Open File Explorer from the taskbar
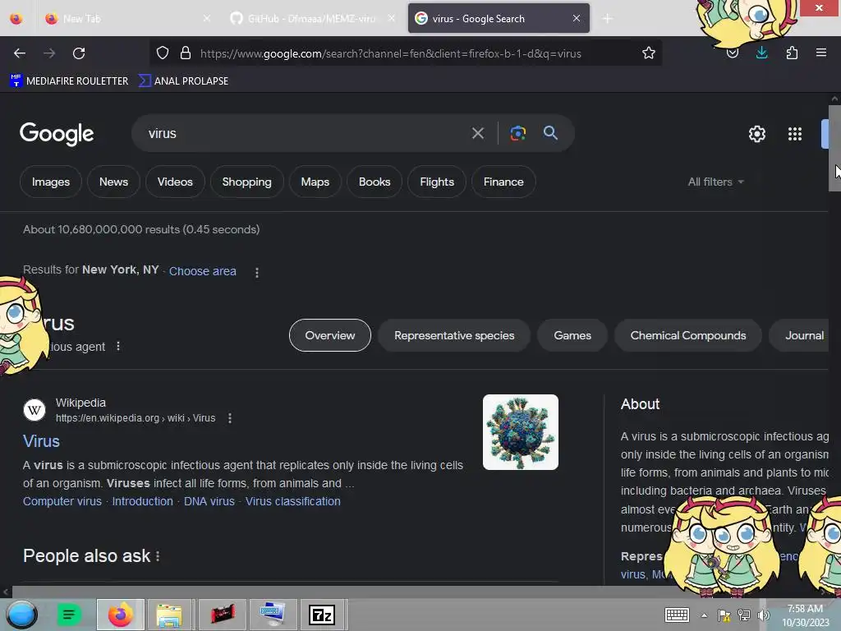Image resolution: width=841 pixels, height=631 pixels. tap(169, 615)
